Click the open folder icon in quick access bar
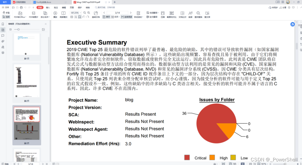Screen dimensions: 302x165 13,7
